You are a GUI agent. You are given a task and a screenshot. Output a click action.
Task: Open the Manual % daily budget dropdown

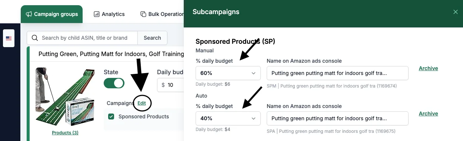click(228, 73)
